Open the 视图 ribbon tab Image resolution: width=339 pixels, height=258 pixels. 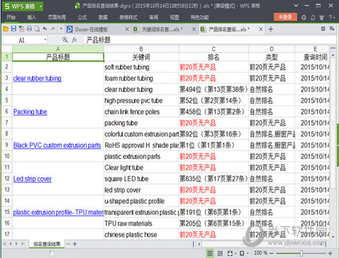tap(174, 17)
